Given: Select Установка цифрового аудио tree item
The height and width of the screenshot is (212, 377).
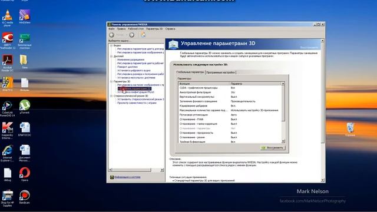Looking at the screenshot, I should 134,71.
